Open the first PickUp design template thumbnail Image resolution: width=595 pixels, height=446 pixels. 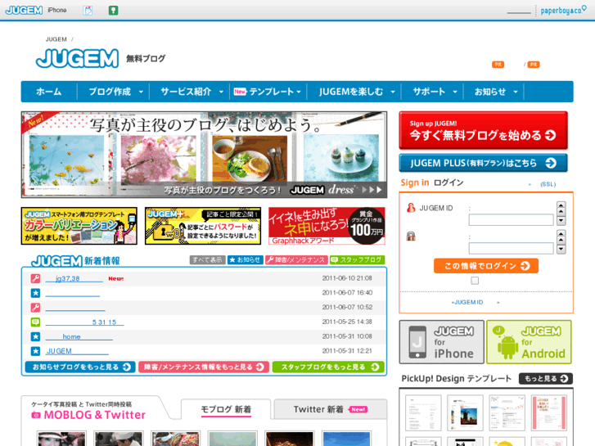[423, 412]
